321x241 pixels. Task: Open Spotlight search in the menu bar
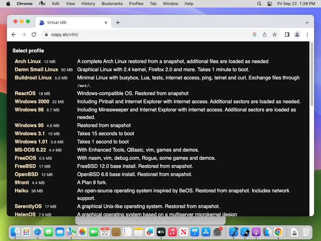(259, 4)
